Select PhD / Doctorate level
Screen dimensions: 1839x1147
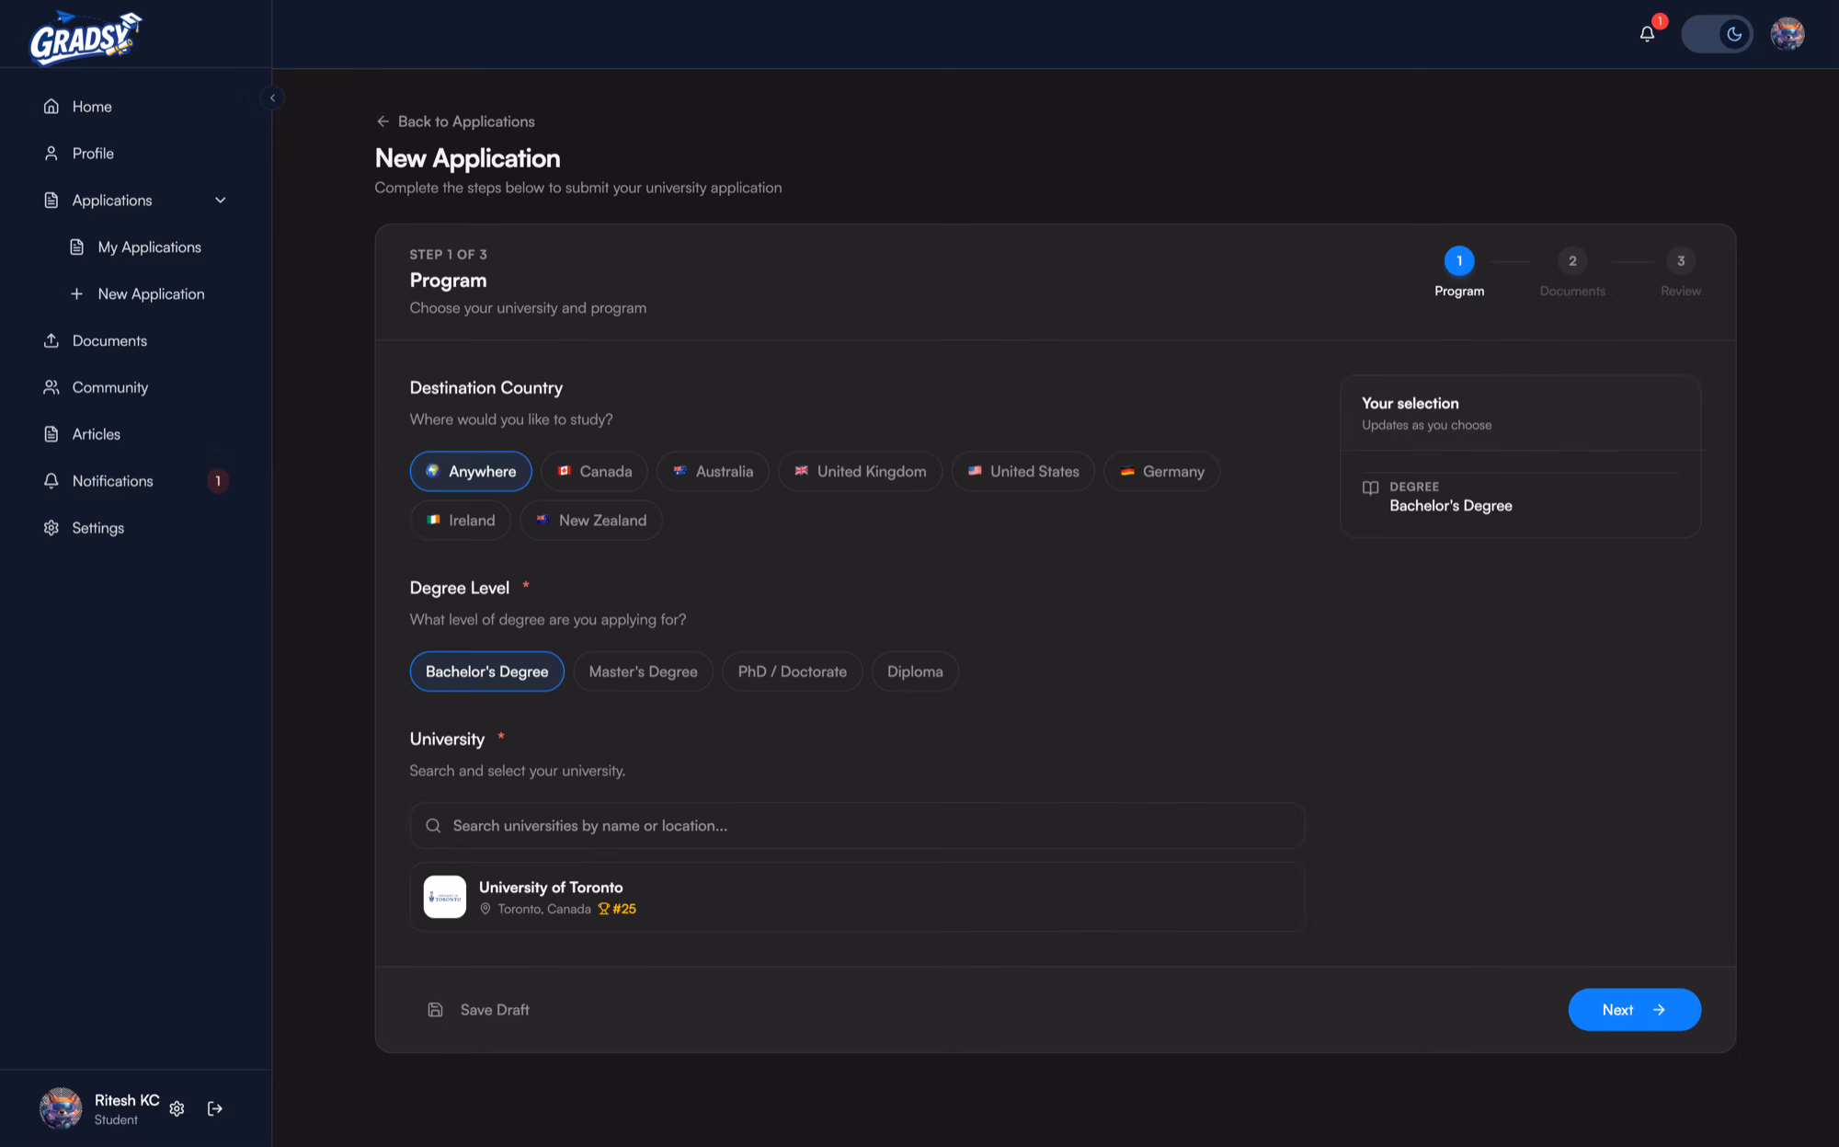792,672
